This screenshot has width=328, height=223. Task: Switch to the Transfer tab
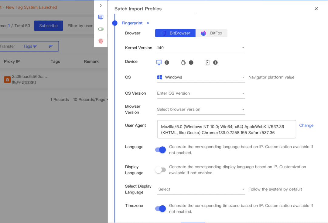pyautogui.click(x=8, y=46)
